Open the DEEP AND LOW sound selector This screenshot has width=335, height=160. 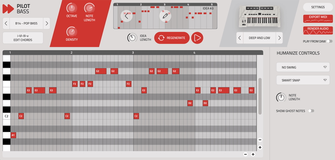259,38
